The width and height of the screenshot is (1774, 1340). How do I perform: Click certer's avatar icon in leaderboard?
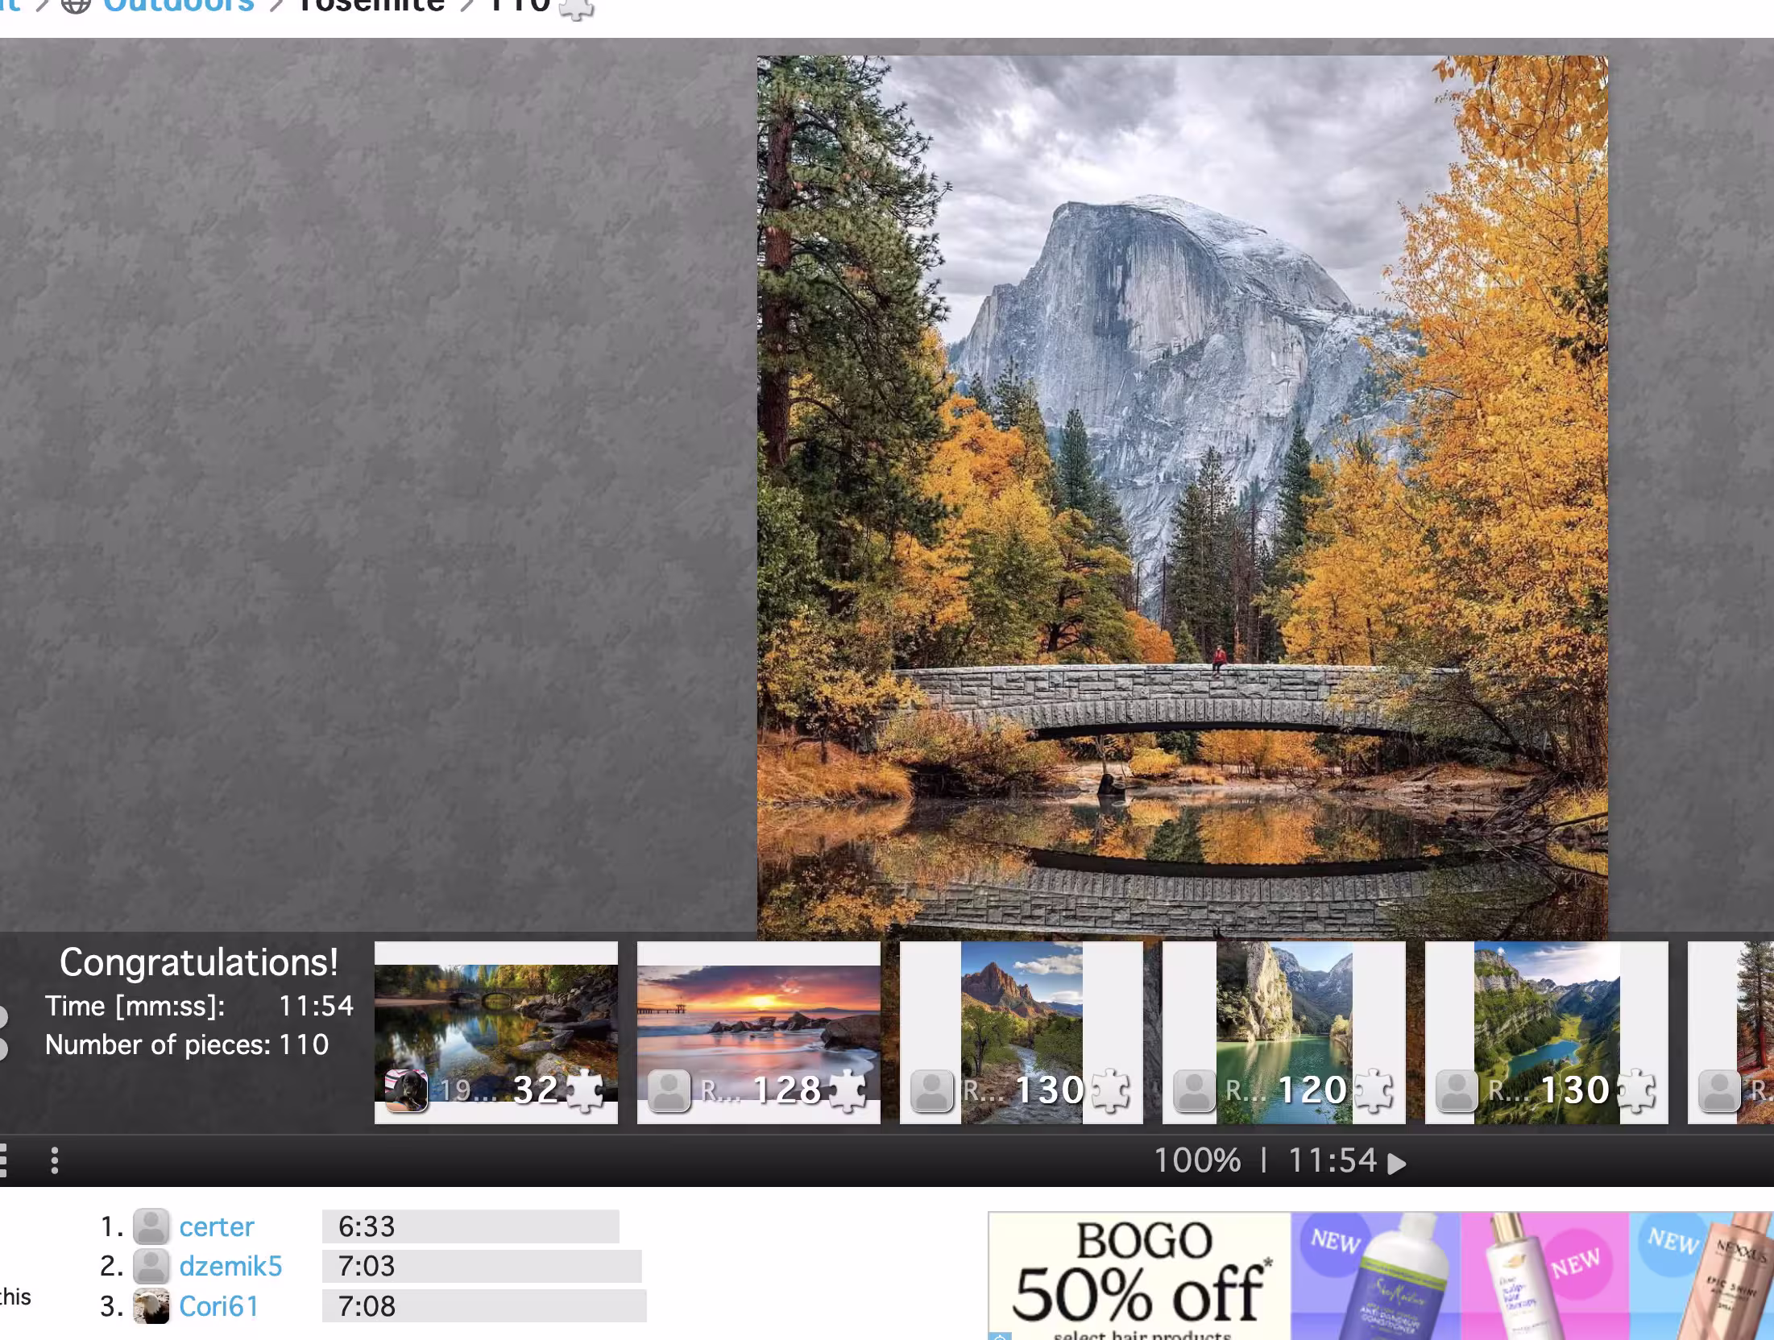151,1226
